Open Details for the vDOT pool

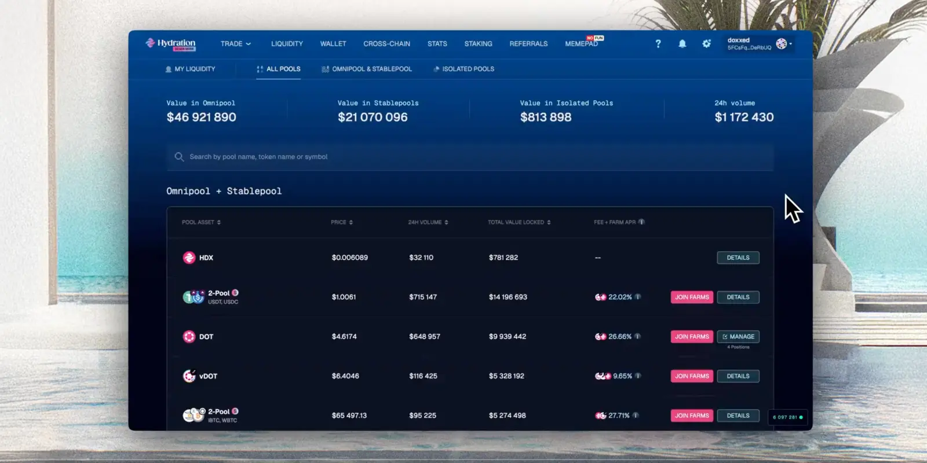[x=738, y=376]
